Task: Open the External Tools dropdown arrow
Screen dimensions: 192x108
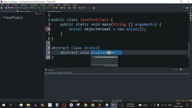Action: (x=52, y=8)
